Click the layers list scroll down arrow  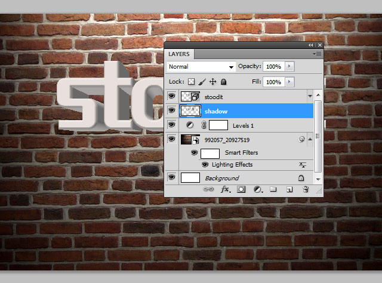[x=318, y=179]
